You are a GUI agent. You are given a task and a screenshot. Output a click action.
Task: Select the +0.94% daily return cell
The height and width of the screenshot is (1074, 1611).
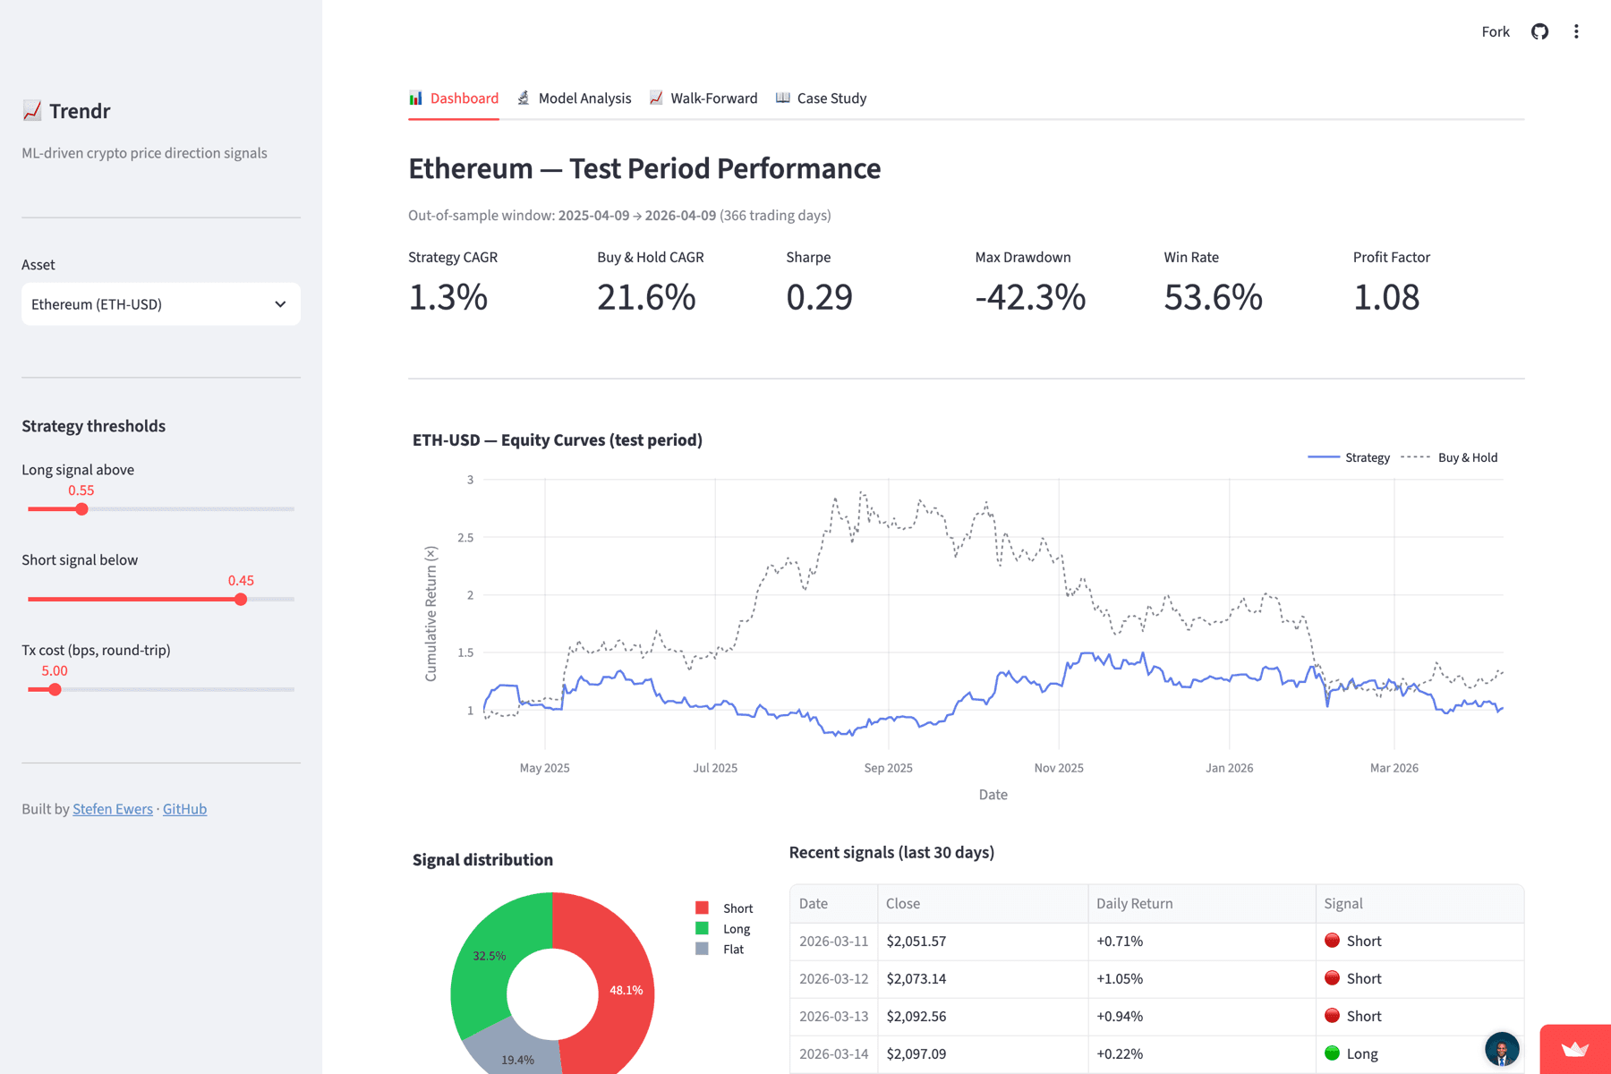pyautogui.click(x=1202, y=1017)
